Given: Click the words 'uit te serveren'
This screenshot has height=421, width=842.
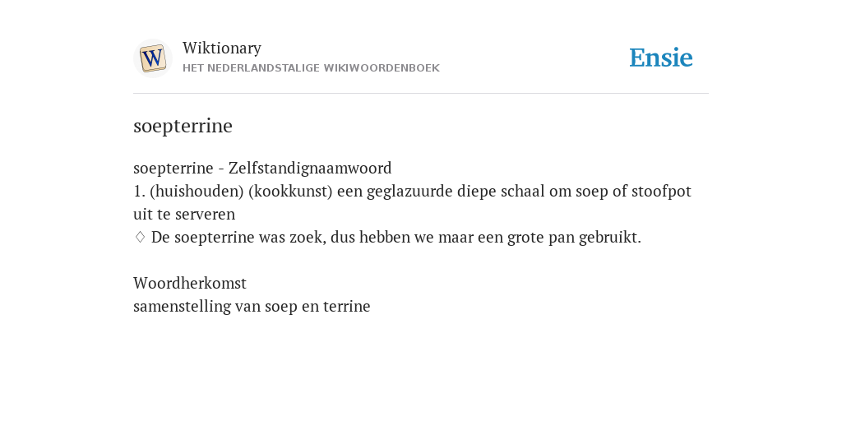Looking at the screenshot, I should click(x=184, y=215).
